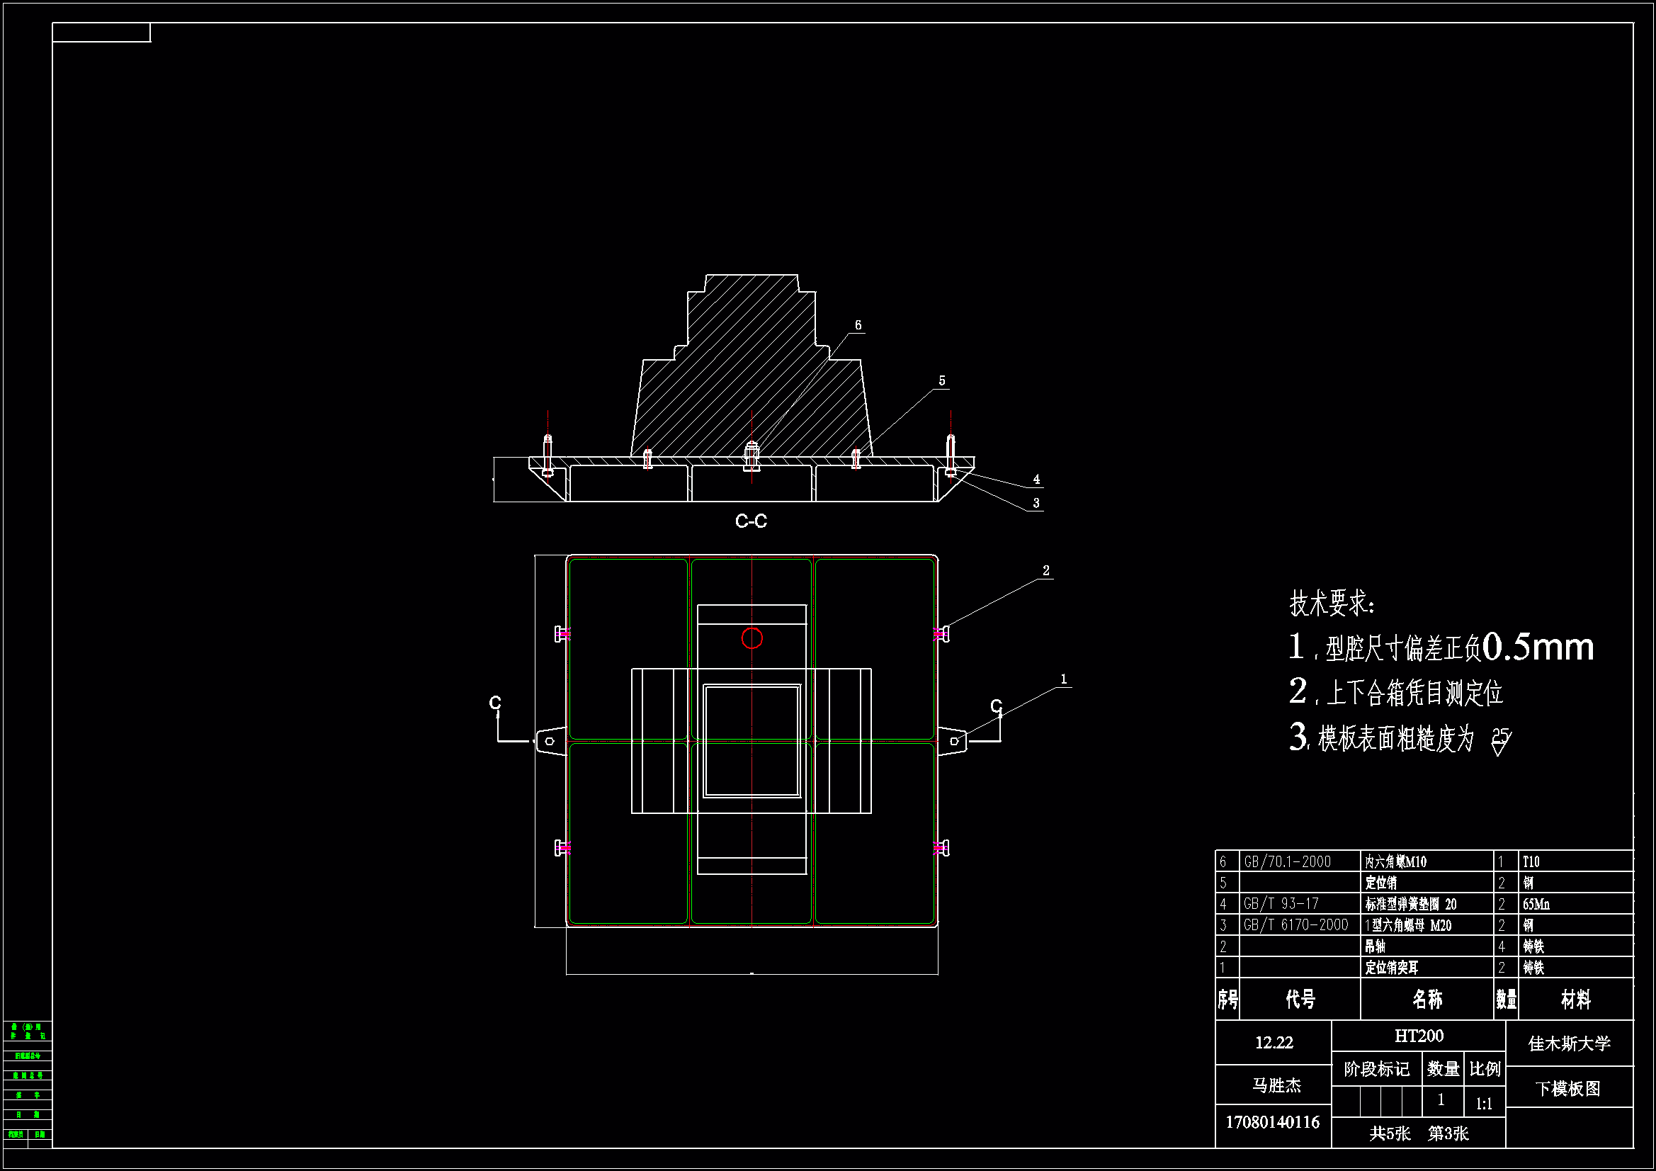Click the surface roughness symbol marked 25

click(x=1500, y=741)
